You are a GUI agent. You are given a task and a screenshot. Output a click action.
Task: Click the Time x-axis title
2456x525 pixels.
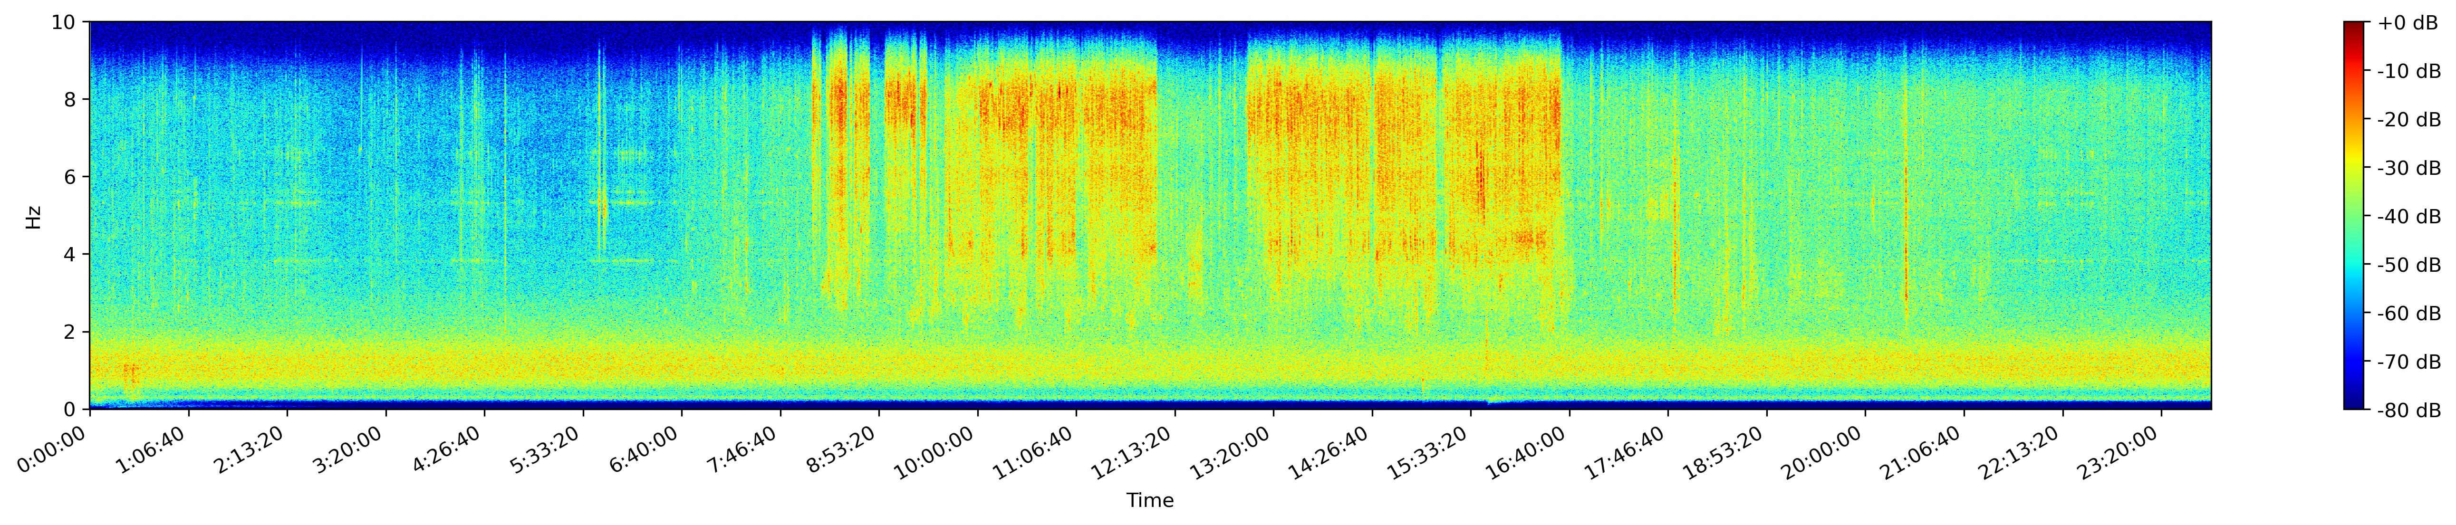(1150, 501)
